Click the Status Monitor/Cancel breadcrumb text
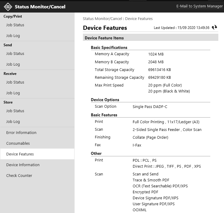224x213 pixels. pyautogui.click(x=102, y=19)
